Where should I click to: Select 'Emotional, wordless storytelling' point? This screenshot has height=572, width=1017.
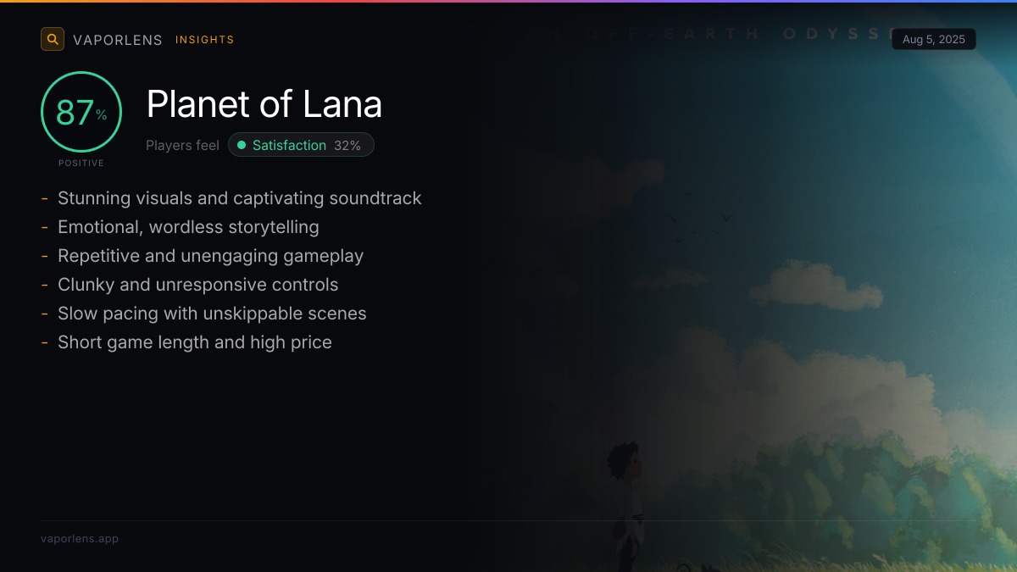point(188,227)
